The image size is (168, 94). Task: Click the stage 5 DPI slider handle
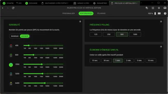coord(45,83)
